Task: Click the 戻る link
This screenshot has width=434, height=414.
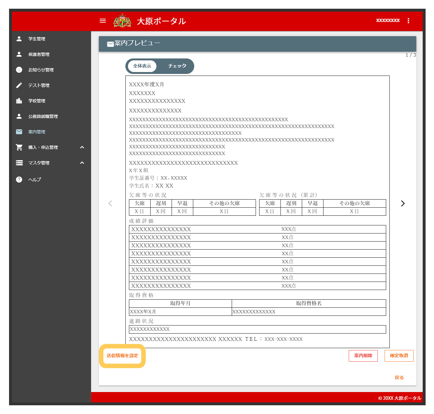Action: click(399, 378)
